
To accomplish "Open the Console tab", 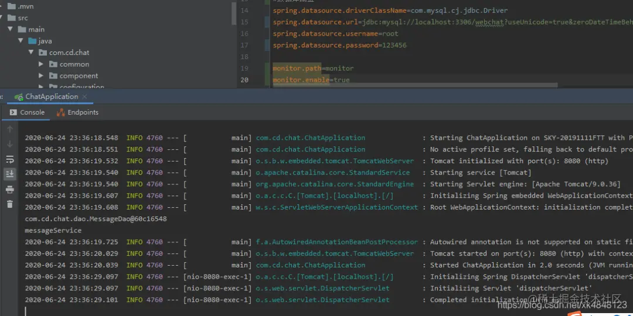I will click(27, 112).
